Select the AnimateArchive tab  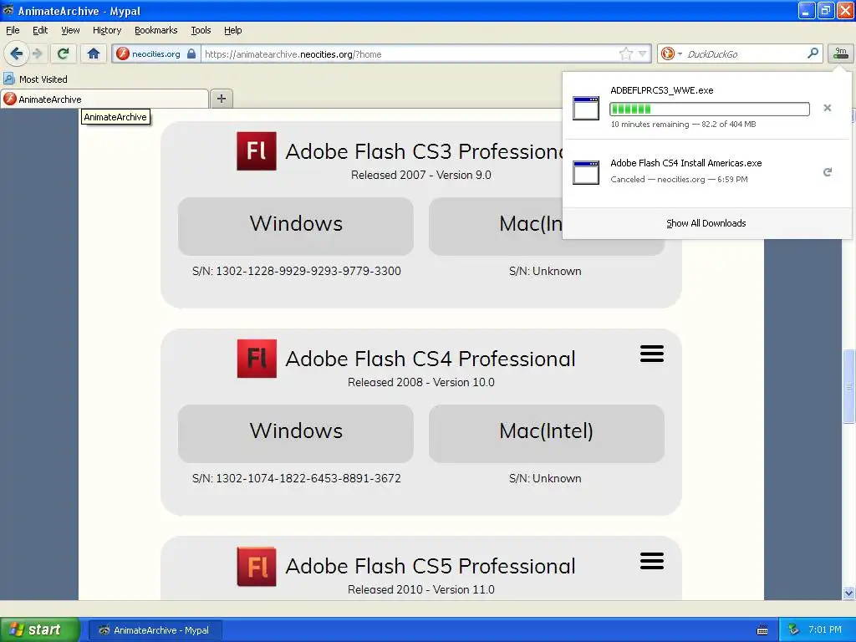pos(104,99)
